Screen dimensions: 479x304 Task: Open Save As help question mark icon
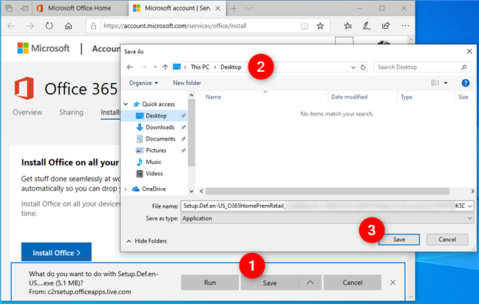pos(465,83)
